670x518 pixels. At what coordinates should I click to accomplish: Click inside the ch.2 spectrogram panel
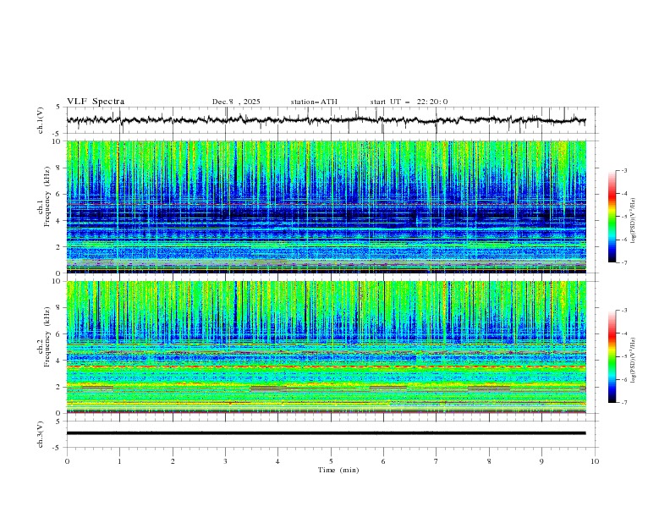[326, 347]
